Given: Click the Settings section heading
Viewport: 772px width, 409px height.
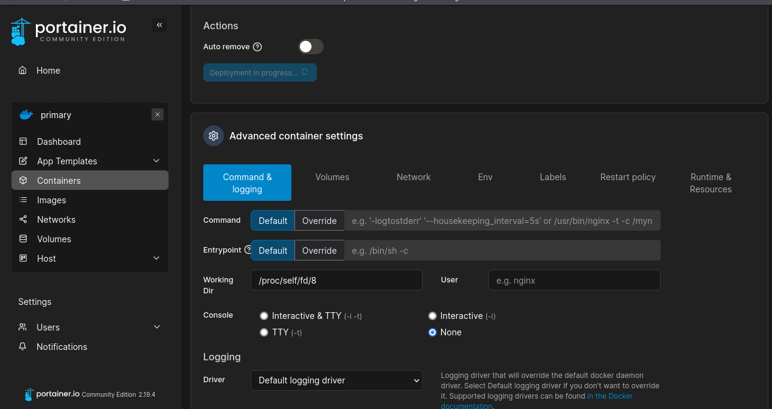Looking at the screenshot, I should (x=35, y=302).
